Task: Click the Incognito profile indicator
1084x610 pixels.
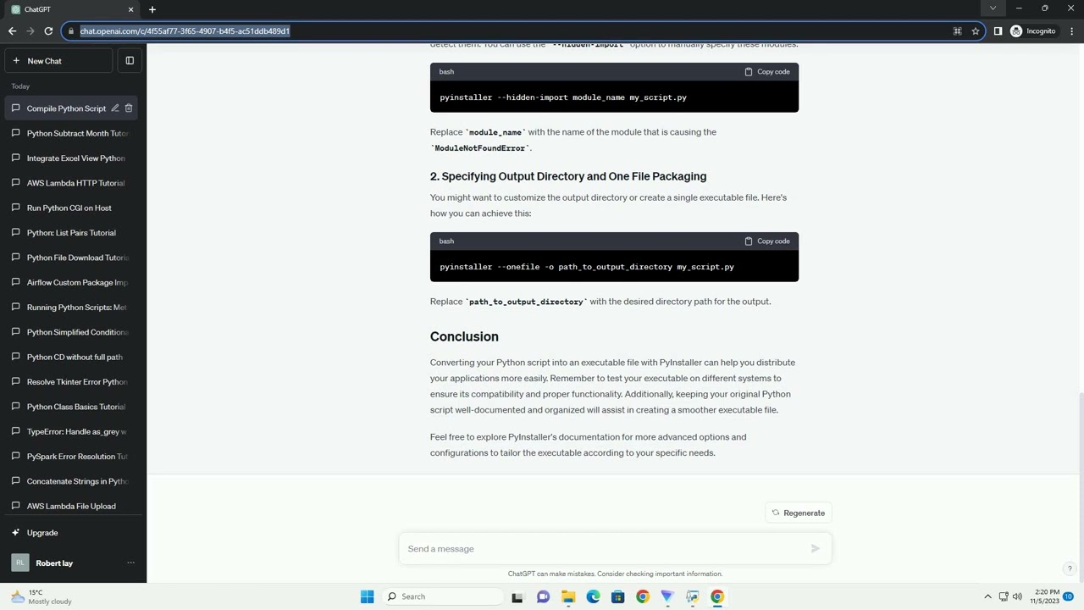Action: coord(1032,31)
